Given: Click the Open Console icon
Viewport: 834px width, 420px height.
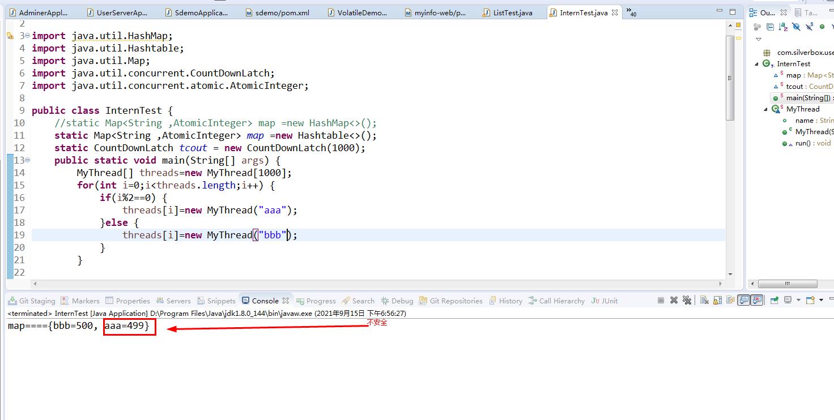Looking at the screenshot, I should (810, 301).
